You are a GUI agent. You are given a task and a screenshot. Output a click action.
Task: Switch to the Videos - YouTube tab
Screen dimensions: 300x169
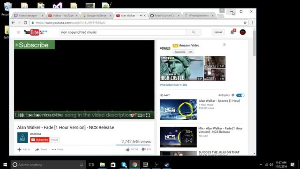coord(62,15)
